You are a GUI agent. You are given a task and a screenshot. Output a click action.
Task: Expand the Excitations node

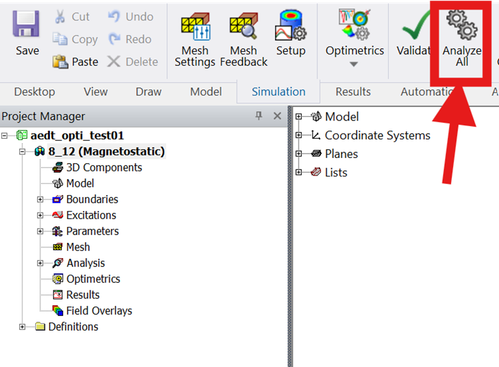40,215
